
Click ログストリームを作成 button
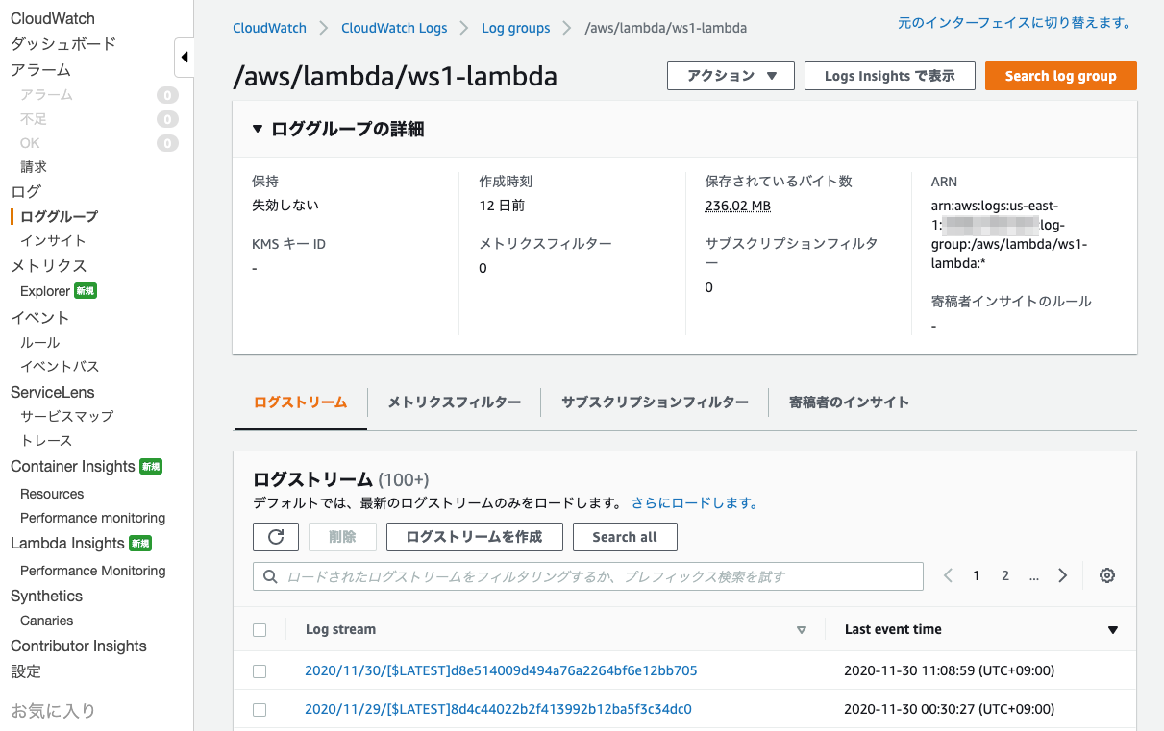click(475, 537)
